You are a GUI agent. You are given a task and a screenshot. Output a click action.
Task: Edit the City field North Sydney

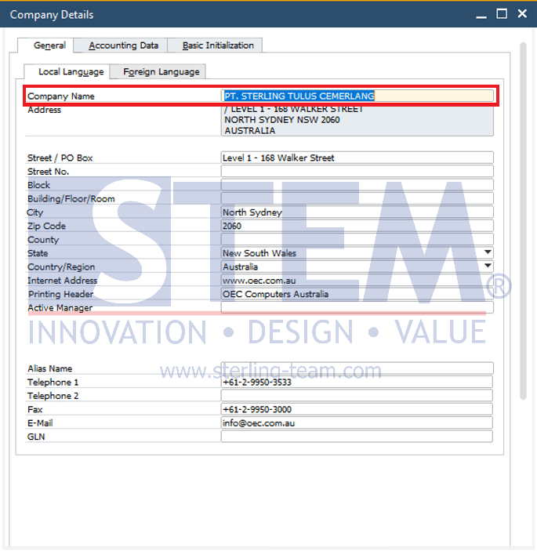pyautogui.click(x=357, y=212)
